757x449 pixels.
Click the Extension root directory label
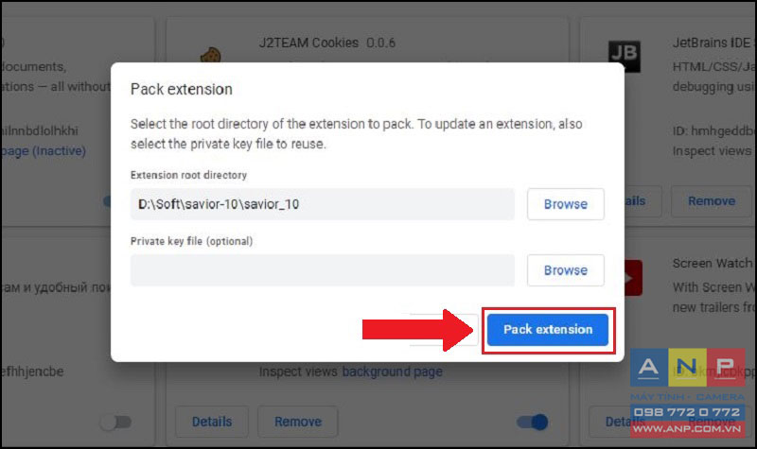(188, 175)
